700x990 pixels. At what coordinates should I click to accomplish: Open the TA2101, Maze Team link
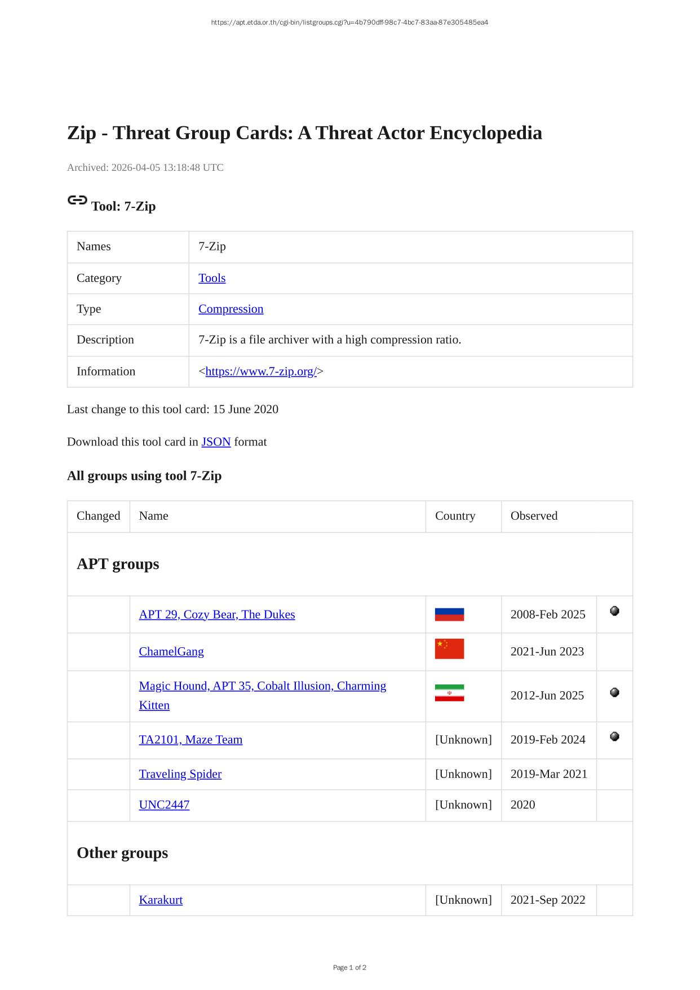(190, 740)
